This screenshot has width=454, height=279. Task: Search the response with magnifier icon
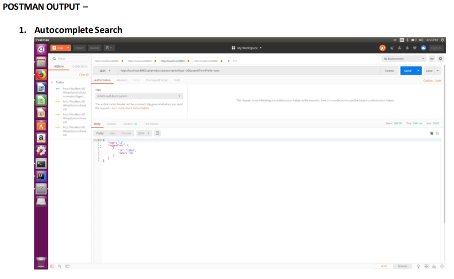point(437,133)
